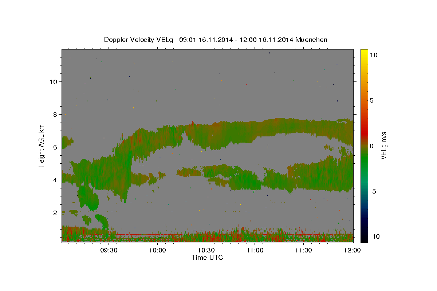Click the colorbar value 10 label

pos(373,55)
